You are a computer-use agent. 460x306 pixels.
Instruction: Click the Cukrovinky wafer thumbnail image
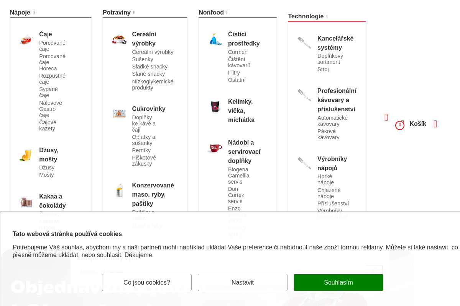point(119,114)
